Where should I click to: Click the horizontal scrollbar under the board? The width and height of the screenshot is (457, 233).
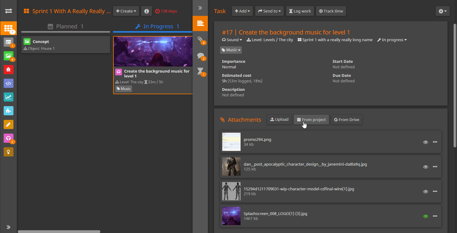pos(59,231)
